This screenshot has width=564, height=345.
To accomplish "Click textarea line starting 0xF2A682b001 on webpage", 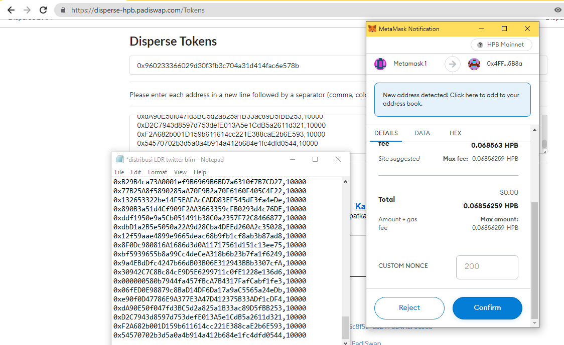I will (231, 134).
